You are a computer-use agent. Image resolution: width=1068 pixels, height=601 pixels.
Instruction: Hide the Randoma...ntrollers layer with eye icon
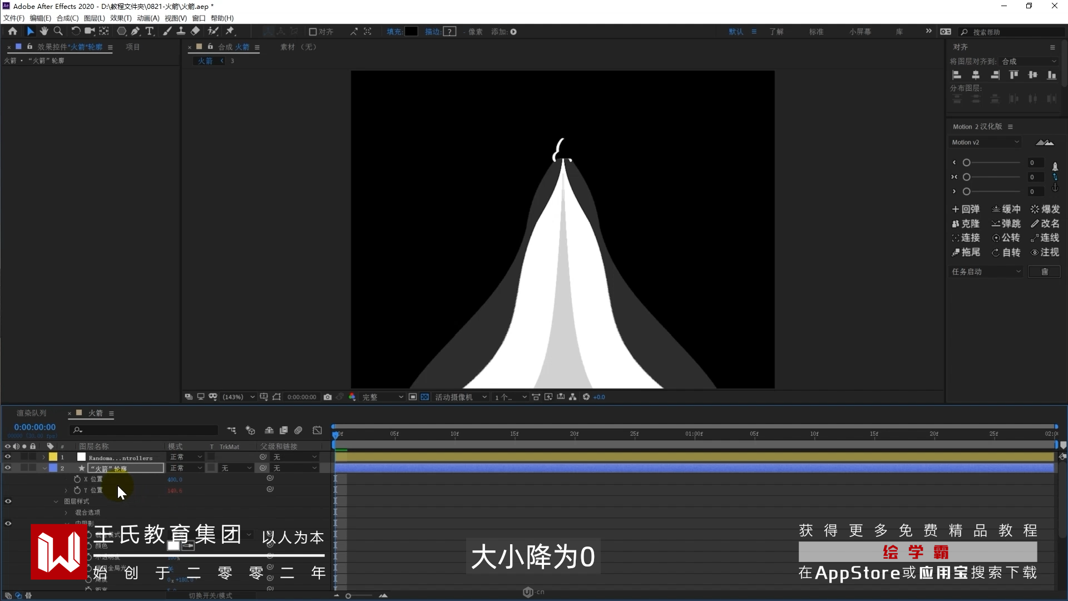(8, 457)
